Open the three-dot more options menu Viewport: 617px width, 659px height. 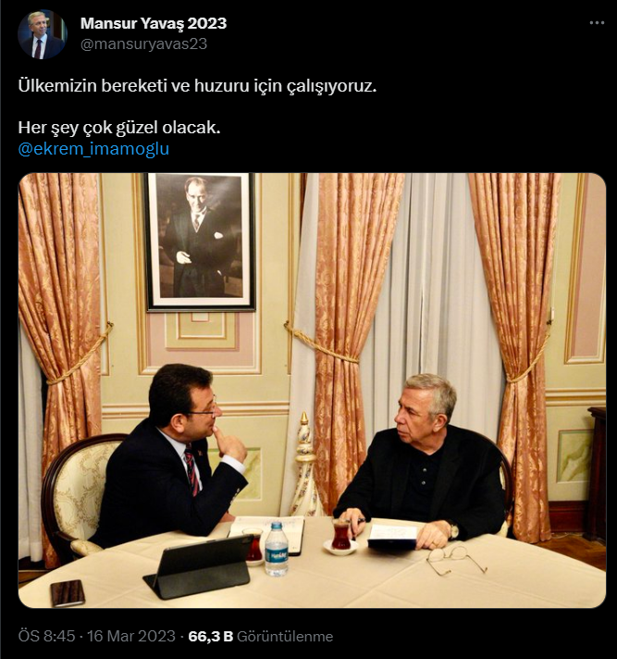pyautogui.click(x=597, y=23)
